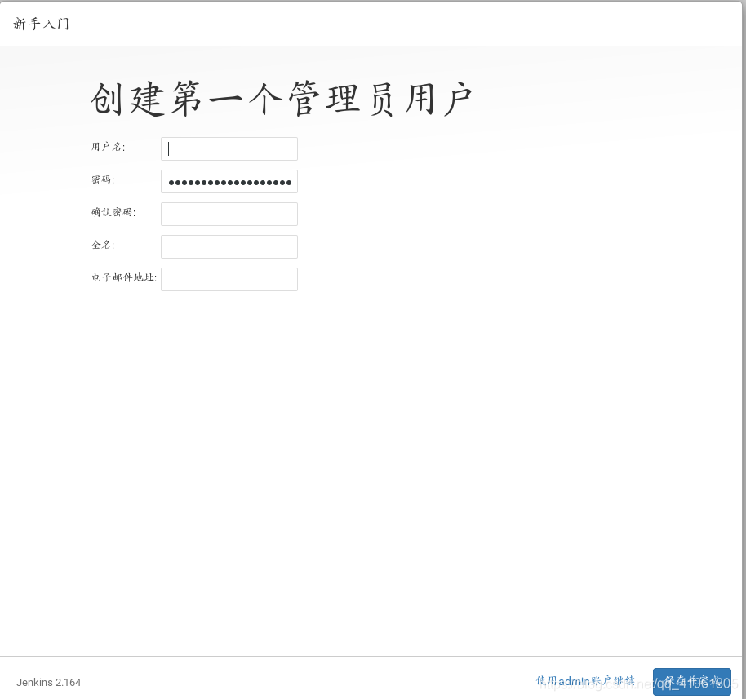Select the 全名 input field
The width and height of the screenshot is (746, 699).
click(229, 247)
